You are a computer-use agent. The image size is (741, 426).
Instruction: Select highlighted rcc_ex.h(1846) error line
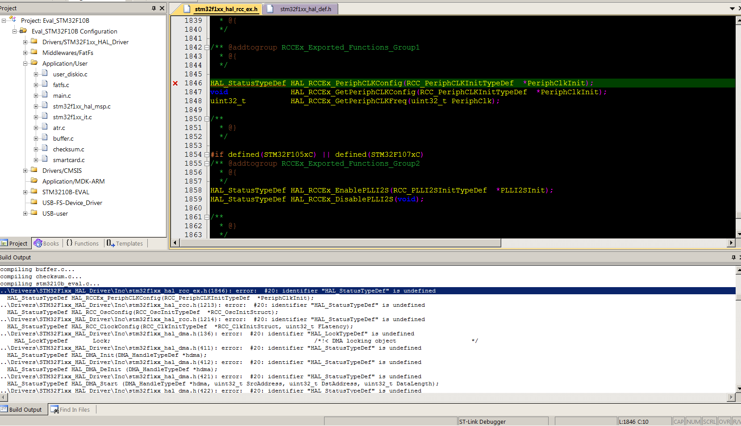(x=368, y=291)
